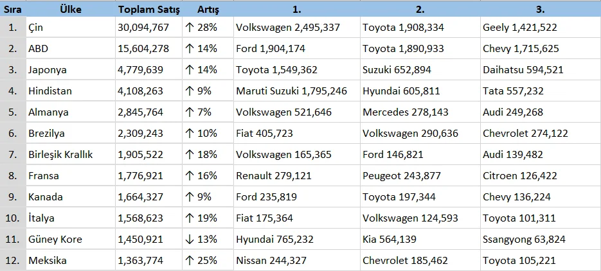Image resolution: width=601 pixels, height=271 pixels.
Task: Click the up arrow beside Almanya's 7%
Action: (x=189, y=112)
